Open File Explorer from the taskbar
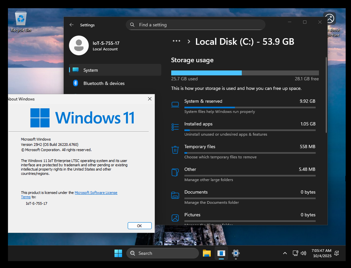The width and height of the screenshot is (351, 268). [207, 253]
